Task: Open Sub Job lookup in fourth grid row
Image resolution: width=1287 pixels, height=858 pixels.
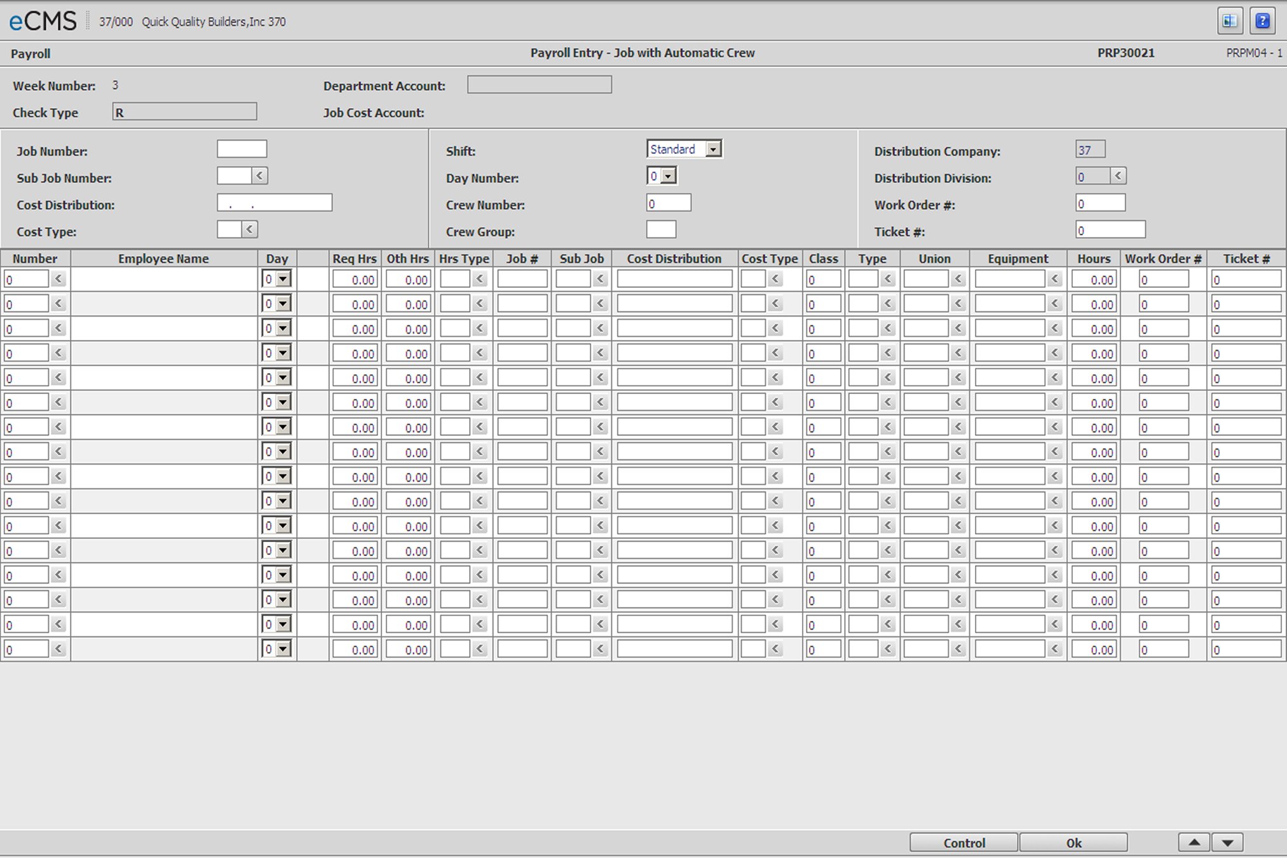Action: click(600, 353)
